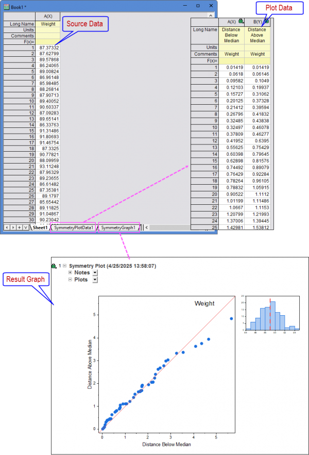
Task: Click the Book1 workbook icon in title bar
Action: (x=6, y=7)
